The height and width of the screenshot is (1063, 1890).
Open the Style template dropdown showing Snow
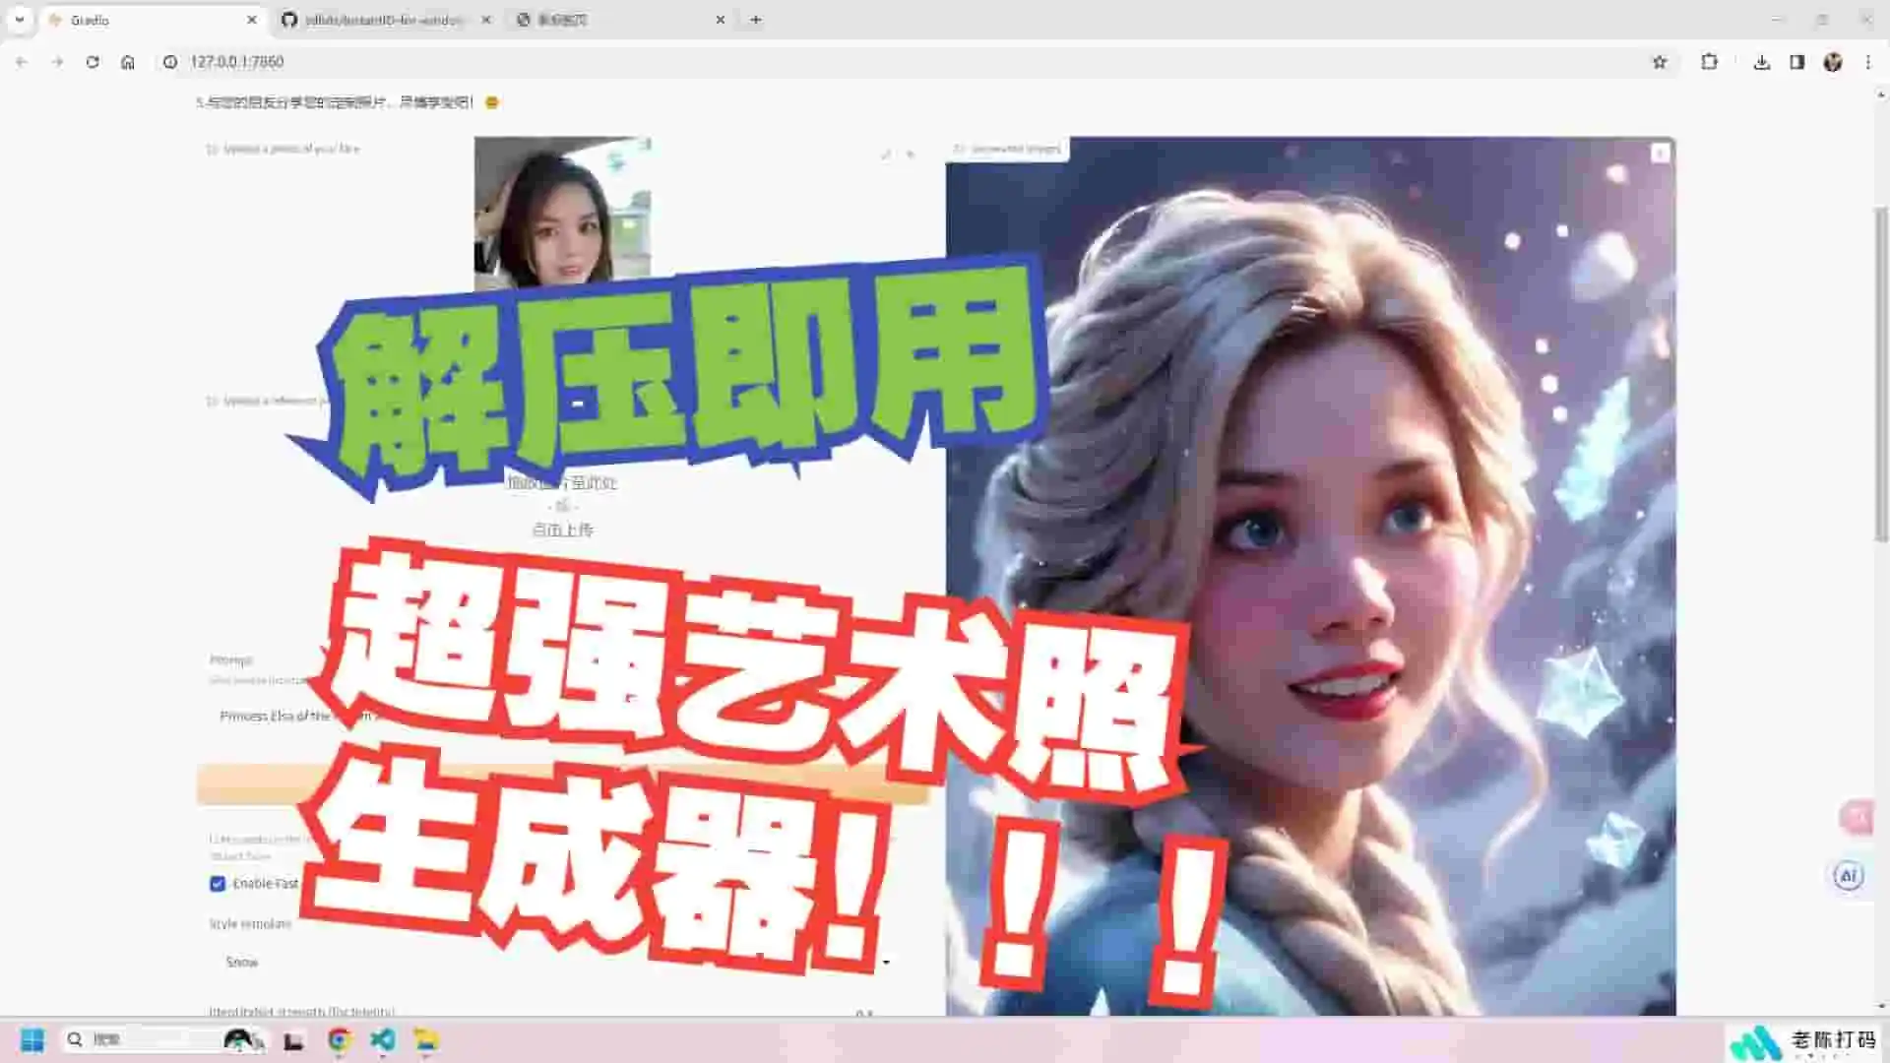pos(557,962)
